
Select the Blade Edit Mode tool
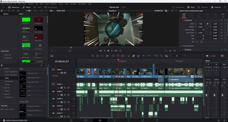(x=107, y=56)
